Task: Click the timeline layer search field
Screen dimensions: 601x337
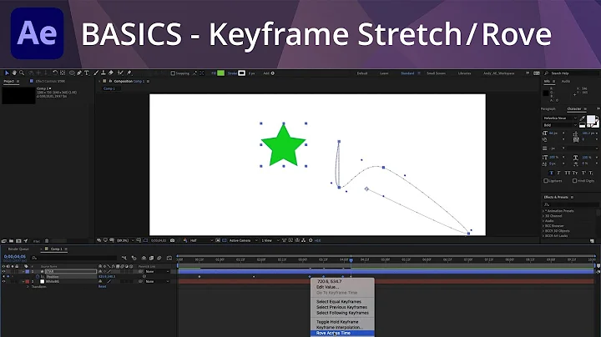Action: pyautogui.click(x=75, y=258)
